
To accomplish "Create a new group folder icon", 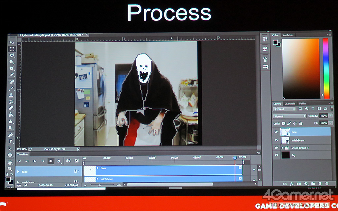I will pos(313,184).
